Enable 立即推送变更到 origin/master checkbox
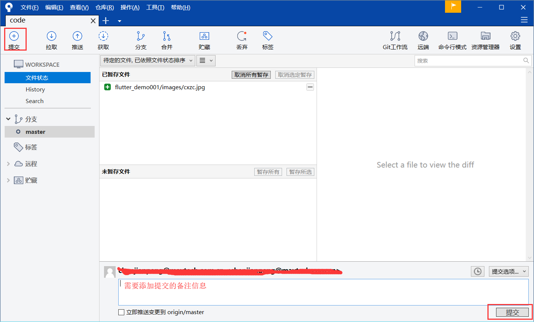Screen dimensions: 534x322 point(121,312)
